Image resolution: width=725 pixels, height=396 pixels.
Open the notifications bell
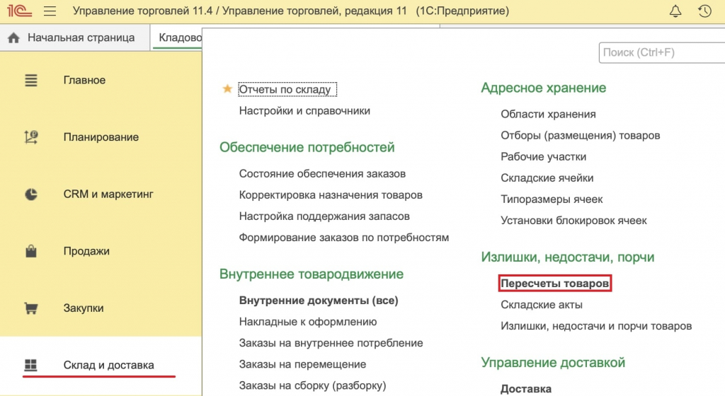pos(675,11)
